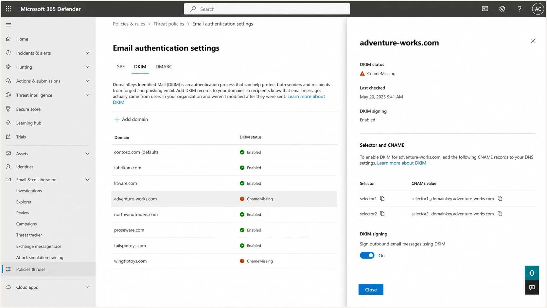Open the AC account avatar
Viewport: 547px width, 308px height.
[x=538, y=9]
